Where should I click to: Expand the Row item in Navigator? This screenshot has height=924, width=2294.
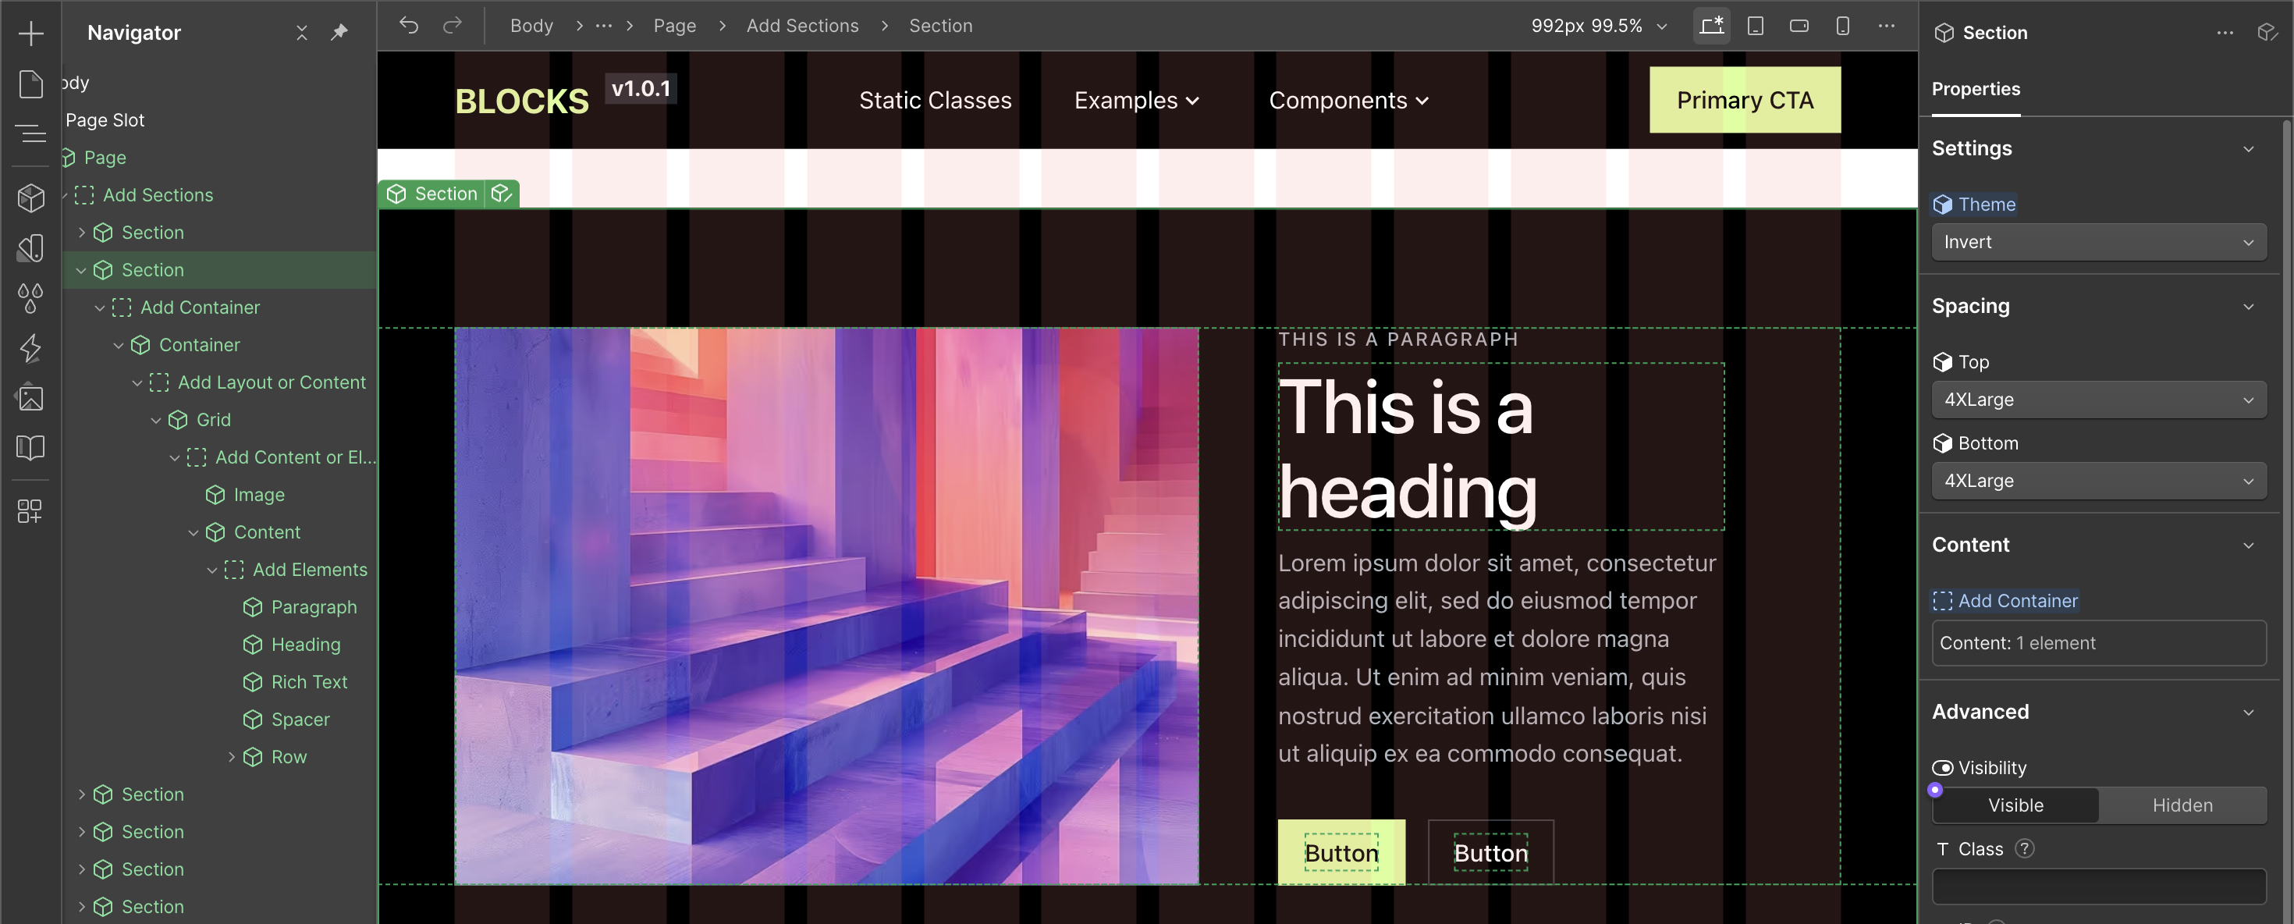(232, 756)
